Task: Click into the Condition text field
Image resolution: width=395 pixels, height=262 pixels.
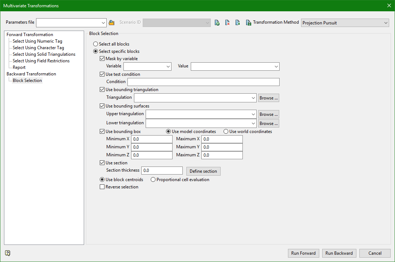Action: point(203,82)
